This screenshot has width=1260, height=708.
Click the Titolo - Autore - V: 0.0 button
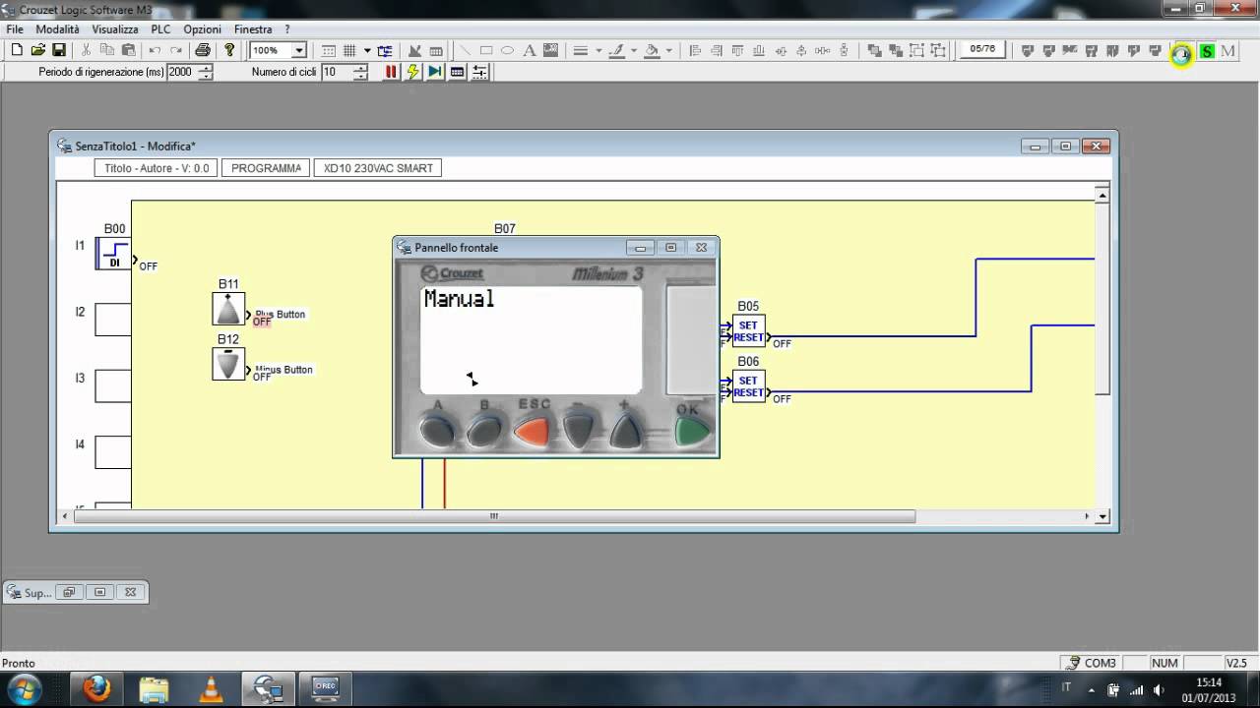(157, 168)
